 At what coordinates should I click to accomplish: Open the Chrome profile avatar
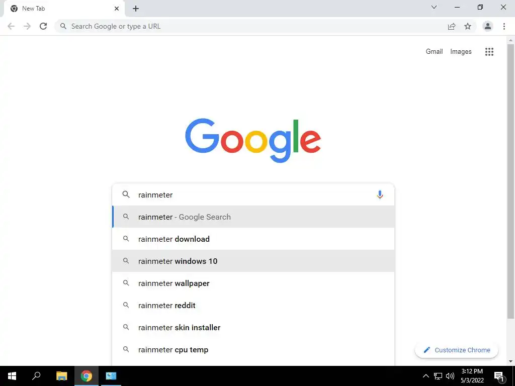[x=488, y=26]
